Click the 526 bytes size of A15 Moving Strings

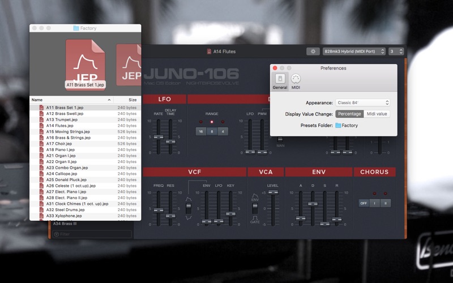pos(127,131)
